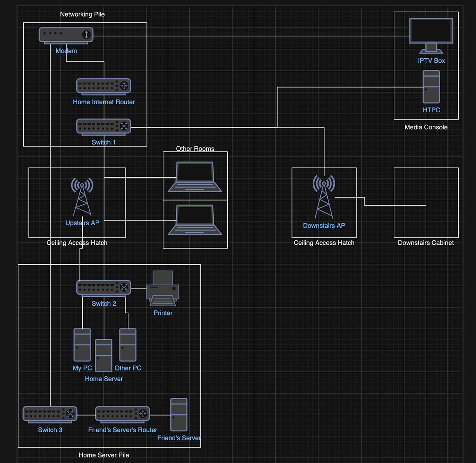476x463 pixels.
Task: Click the Friend's Server's Router icon
Action: (x=122, y=415)
